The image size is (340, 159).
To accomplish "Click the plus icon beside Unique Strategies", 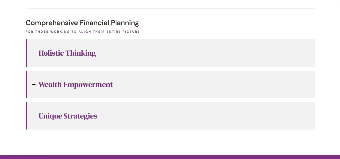I will [34, 116].
